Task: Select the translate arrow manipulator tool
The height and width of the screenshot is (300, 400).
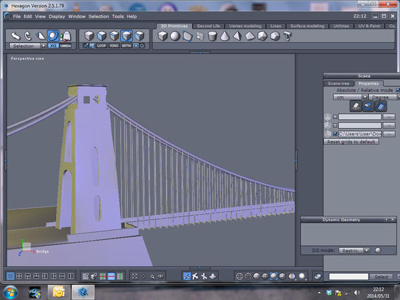Action: [x=15, y=36]
